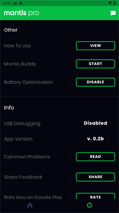119x213 pixels.
Task: Click the Battery Optimisation label
Action: pos(28,82)
